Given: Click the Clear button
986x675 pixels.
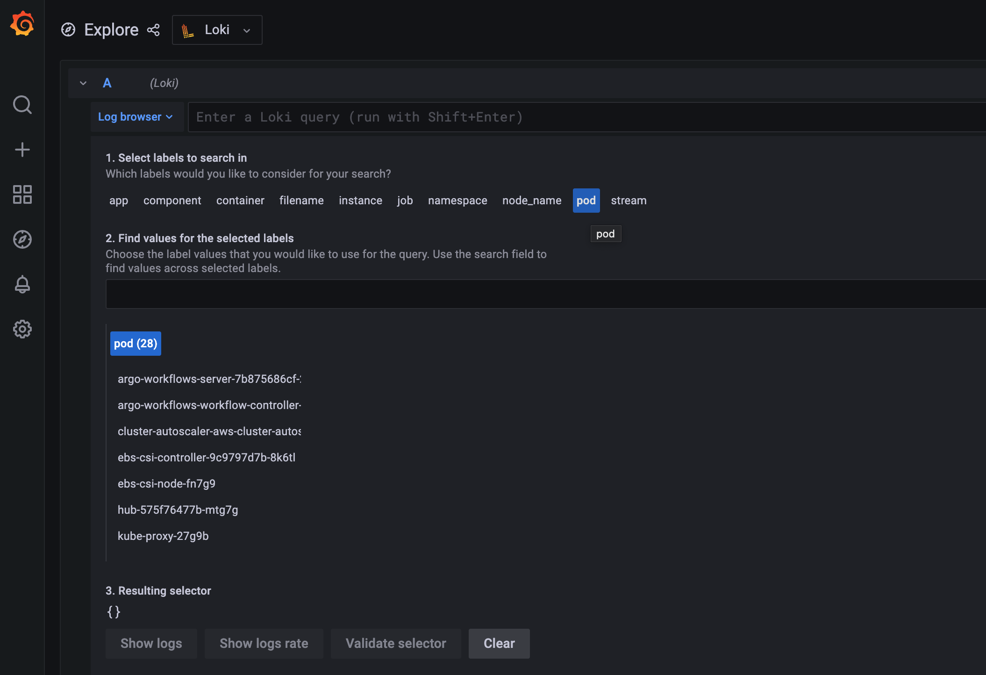Looking at the screenshot, I should (499, 644).
